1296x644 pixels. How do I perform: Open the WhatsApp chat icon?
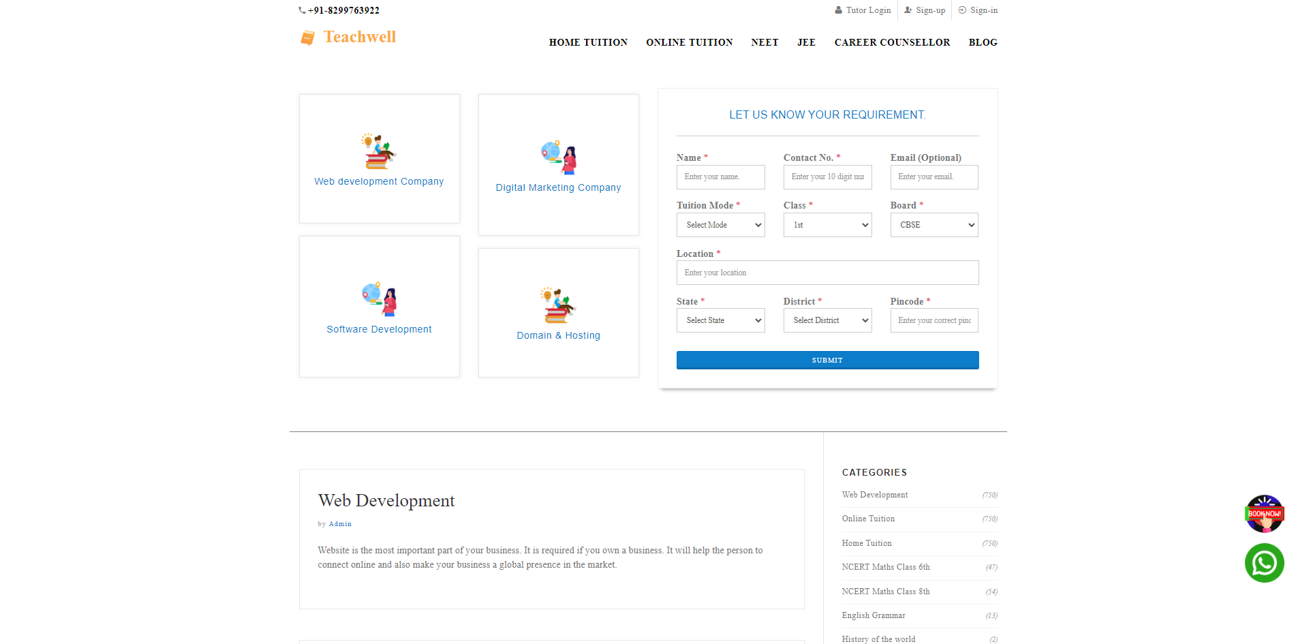[1264, 563]
